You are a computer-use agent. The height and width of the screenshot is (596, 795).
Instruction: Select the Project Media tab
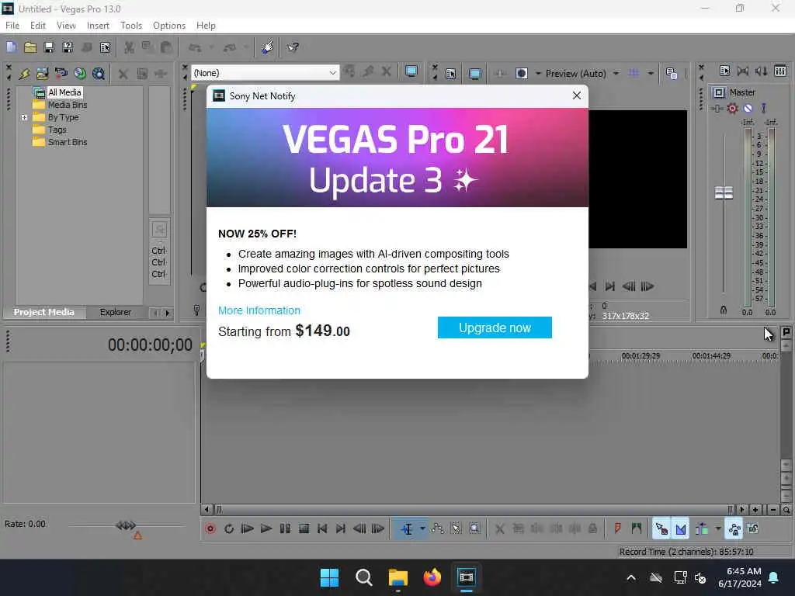pyautogui.click(x=44, y=312)
